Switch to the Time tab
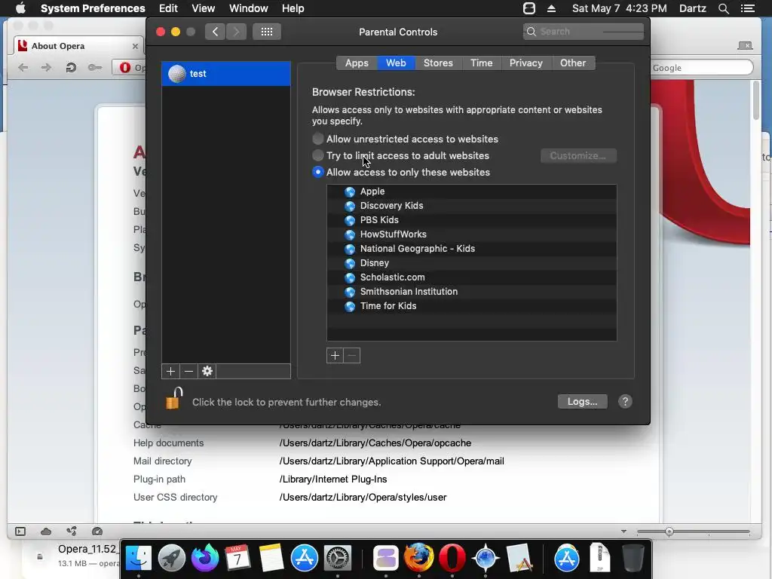This screenshot has height=579, width=772. tap(482, 63)
